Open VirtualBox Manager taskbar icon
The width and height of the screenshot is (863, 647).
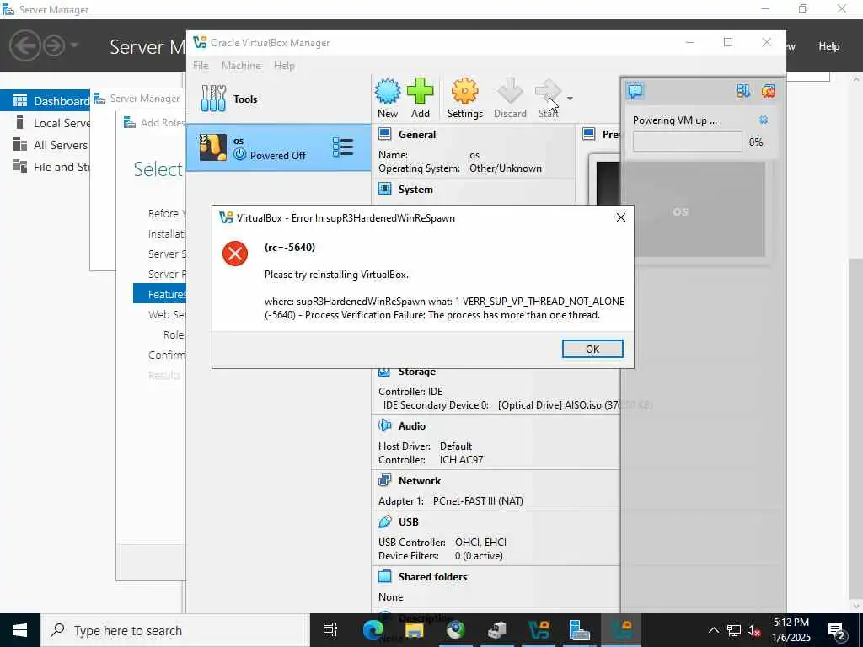coord(539,630)
